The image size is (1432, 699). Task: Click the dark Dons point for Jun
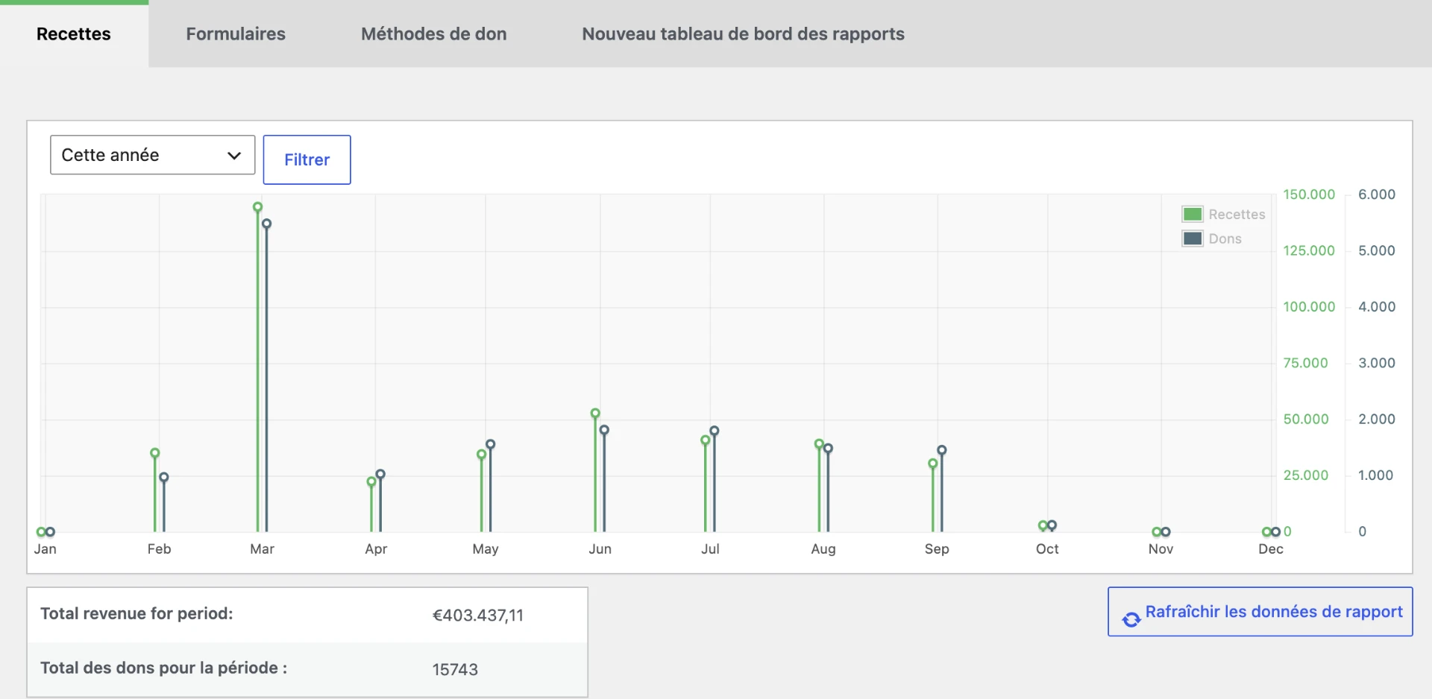pos(604,430)
